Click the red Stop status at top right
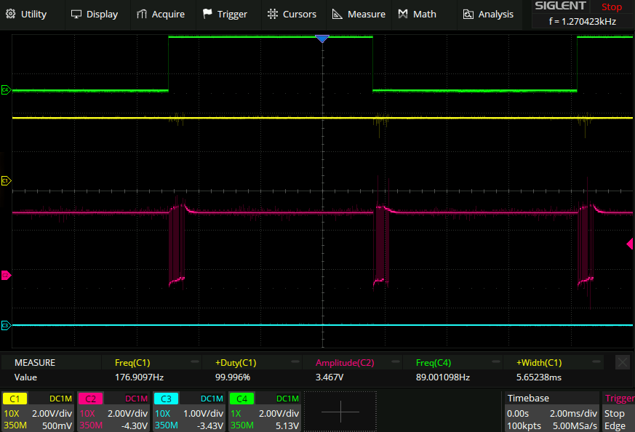The width and height of the screenshot is (635, 432). pos(611,7)
